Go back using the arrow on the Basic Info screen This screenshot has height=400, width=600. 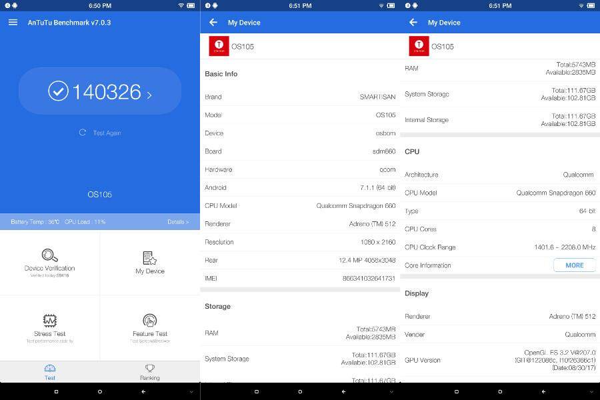click(x=213, y=22)
